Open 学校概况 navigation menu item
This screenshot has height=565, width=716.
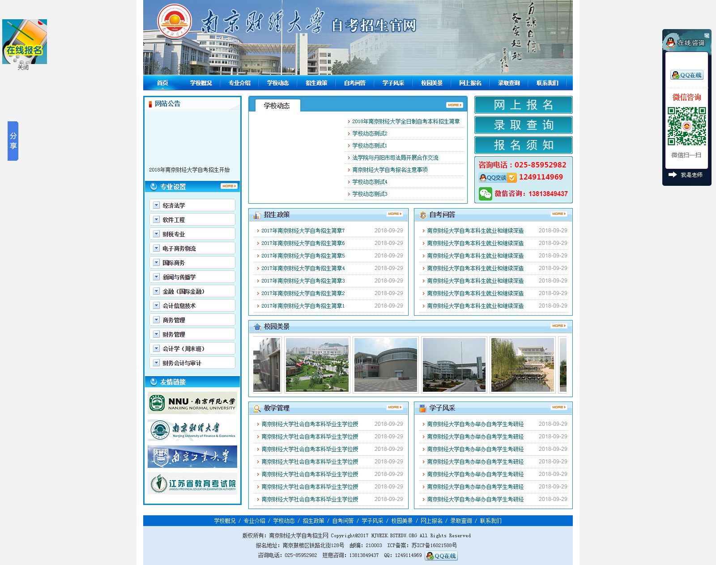(x=201, y=83)
